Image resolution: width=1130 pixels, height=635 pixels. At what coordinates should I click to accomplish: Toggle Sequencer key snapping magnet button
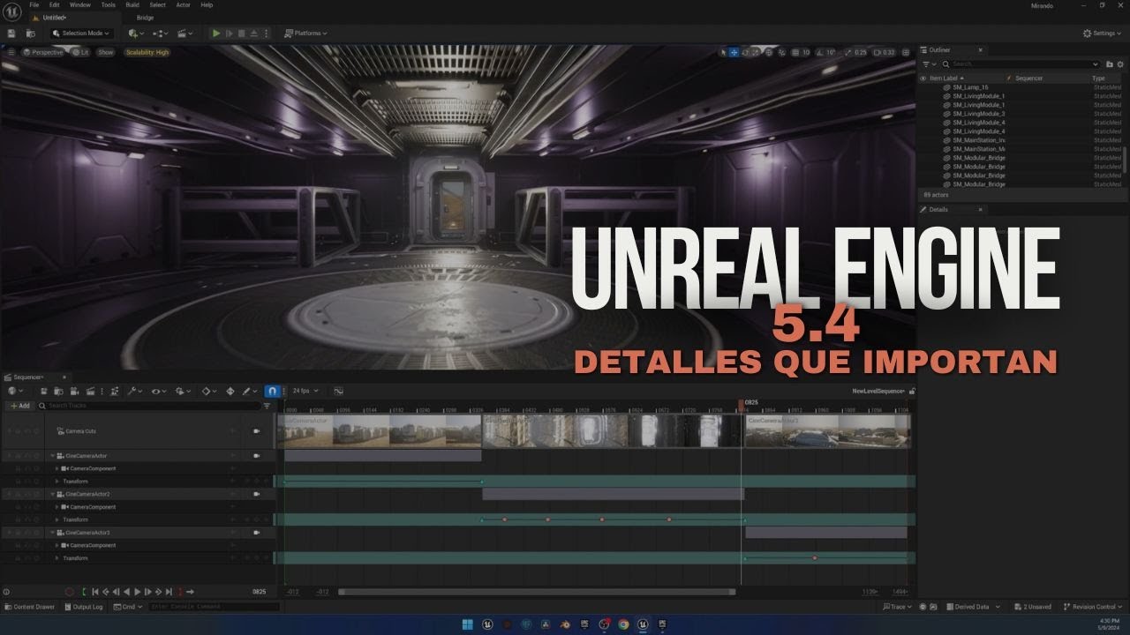273,391
